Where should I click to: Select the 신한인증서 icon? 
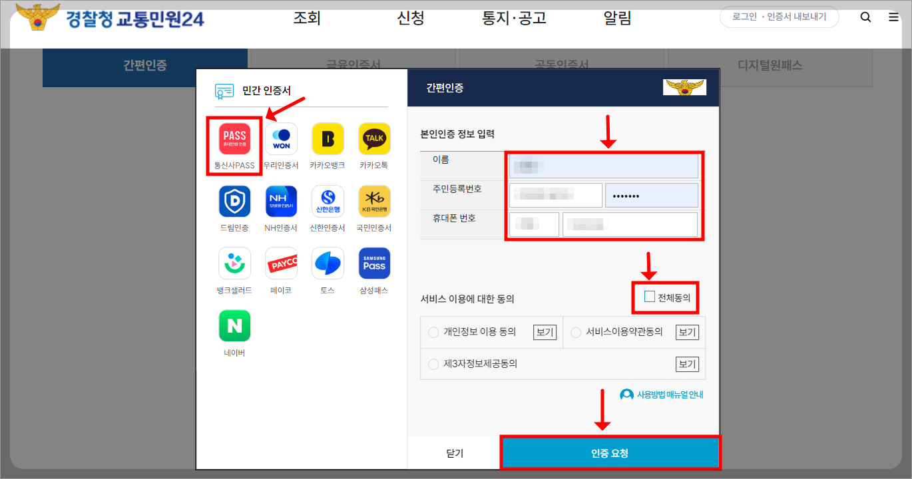pos(327,202)
